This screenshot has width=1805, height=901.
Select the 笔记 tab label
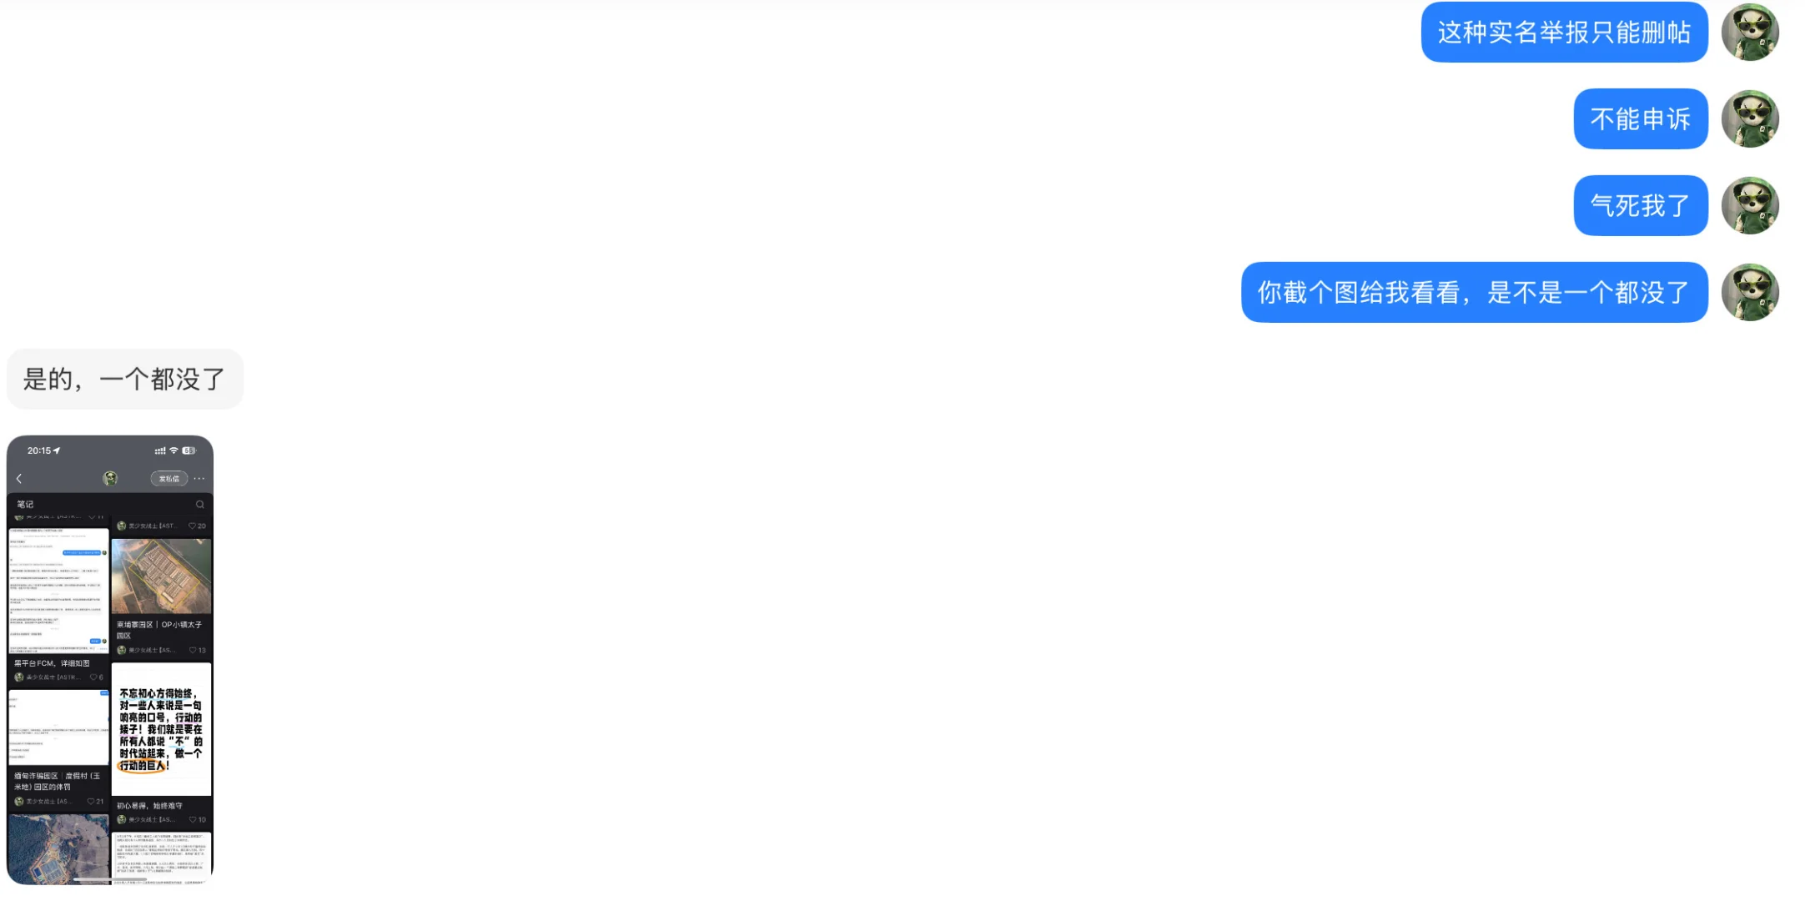point(26,504)
